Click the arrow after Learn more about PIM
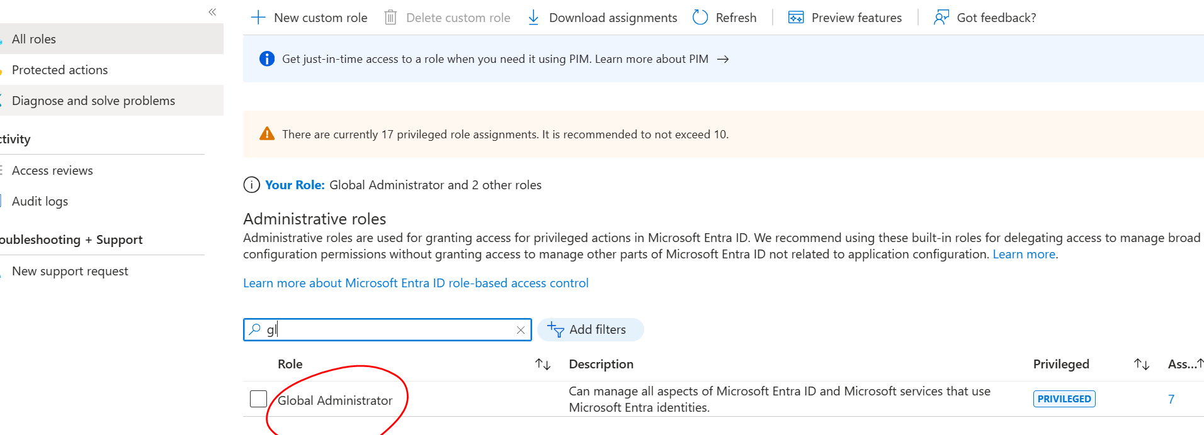The image size is (1204, 435). click(723, 59)
